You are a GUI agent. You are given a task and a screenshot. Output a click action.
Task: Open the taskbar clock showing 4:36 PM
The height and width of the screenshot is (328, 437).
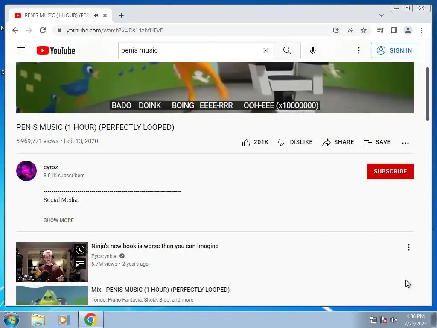tap(415, 320)
